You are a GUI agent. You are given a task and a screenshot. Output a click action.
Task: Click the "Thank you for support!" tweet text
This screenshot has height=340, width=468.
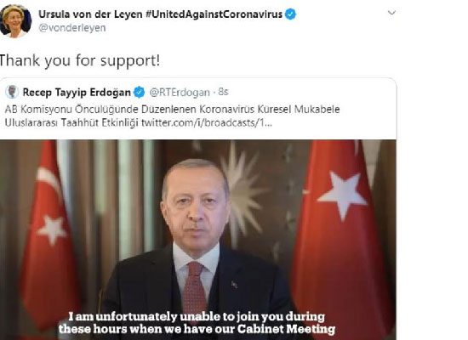click(79, 60)
